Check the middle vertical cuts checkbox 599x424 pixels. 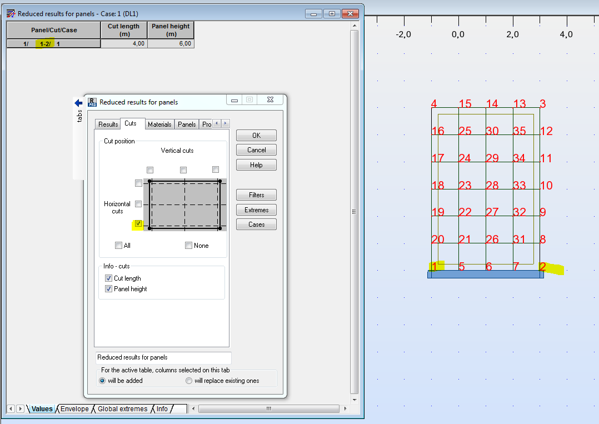click(183, 170)
